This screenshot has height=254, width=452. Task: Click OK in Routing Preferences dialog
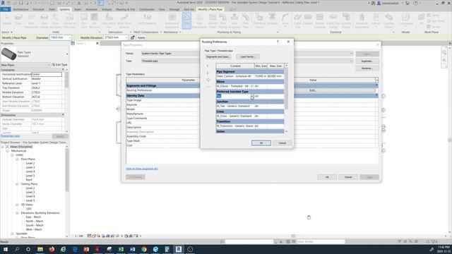(x=261, y=143)
